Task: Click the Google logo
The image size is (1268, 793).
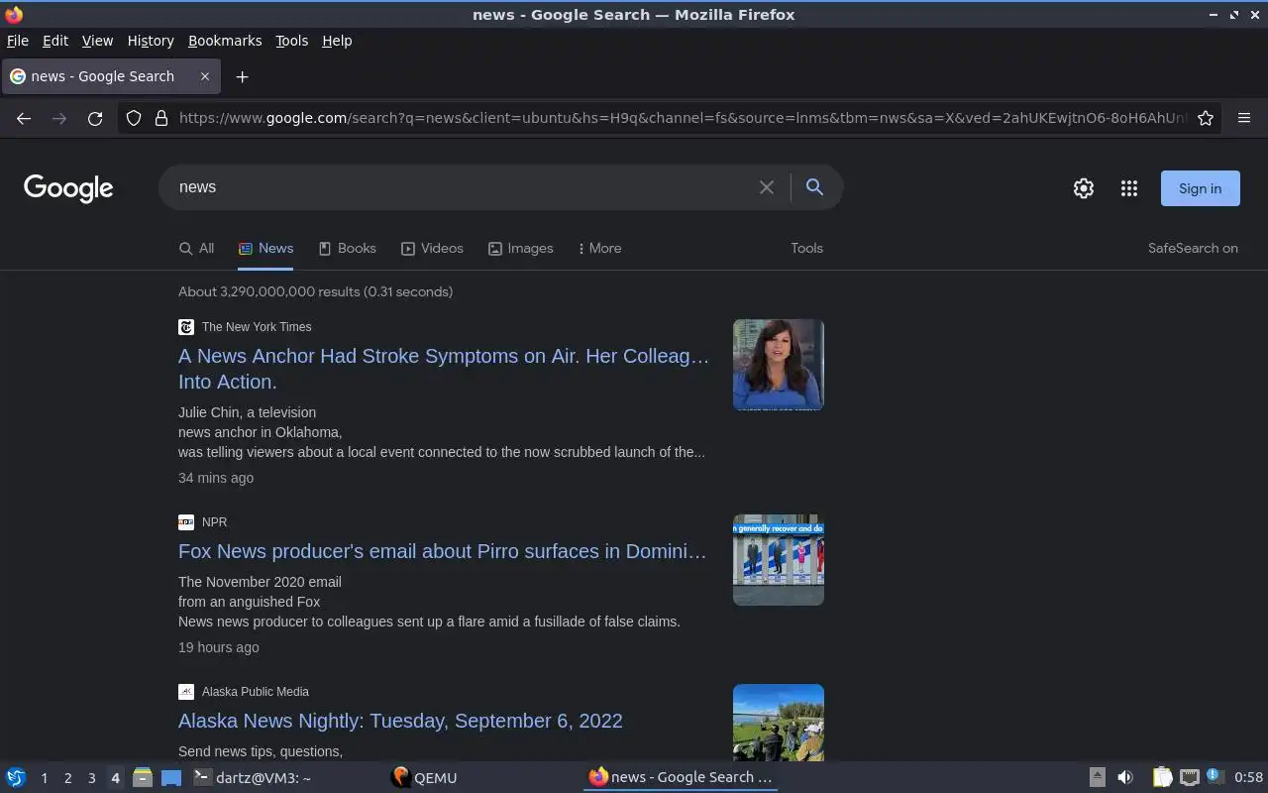Action: point(68,188)
